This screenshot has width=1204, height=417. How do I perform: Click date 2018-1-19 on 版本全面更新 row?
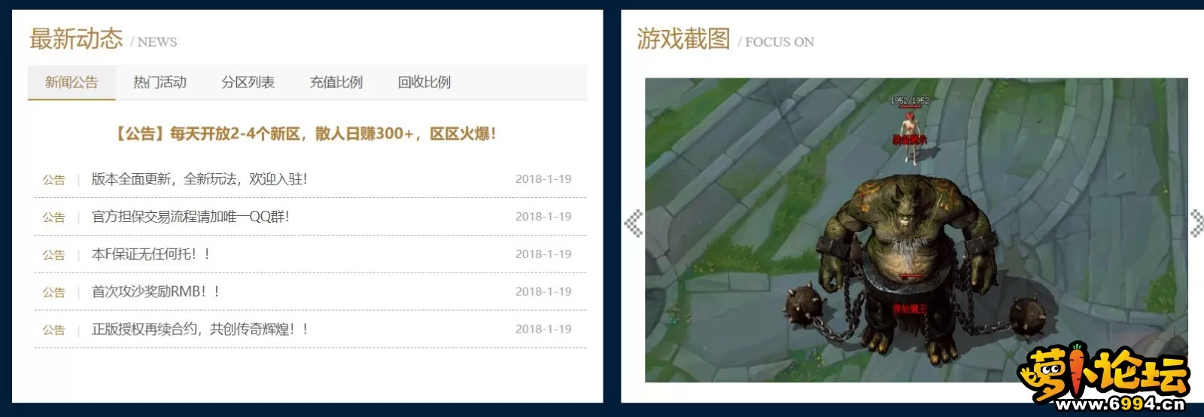[x=543, y=179]
